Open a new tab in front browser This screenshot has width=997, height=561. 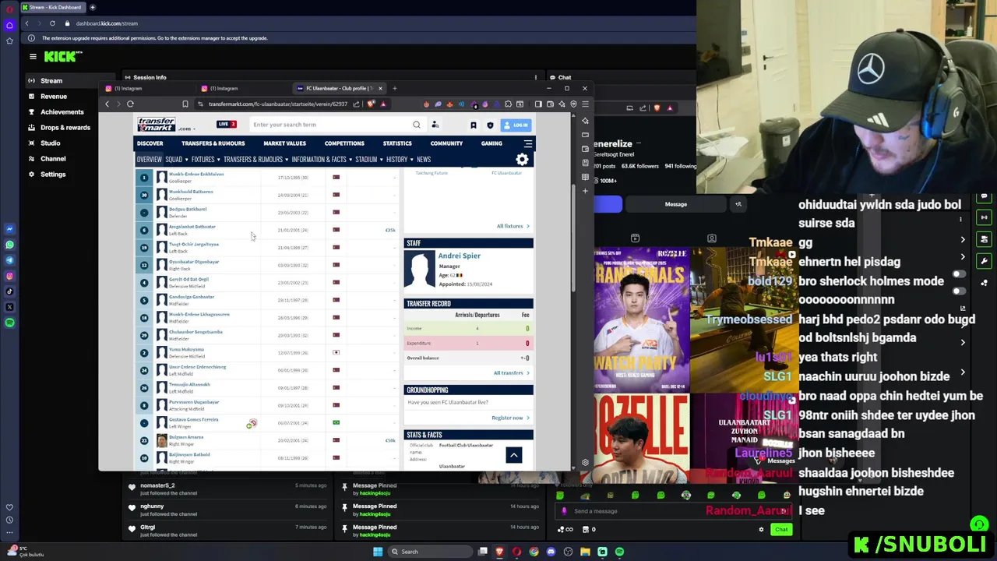click(394, 88)
